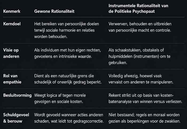The width and height of the screenshot is (187, 129).
Task: Click the cell starting with Niet bestaand
Action: [x=145, y=118]
